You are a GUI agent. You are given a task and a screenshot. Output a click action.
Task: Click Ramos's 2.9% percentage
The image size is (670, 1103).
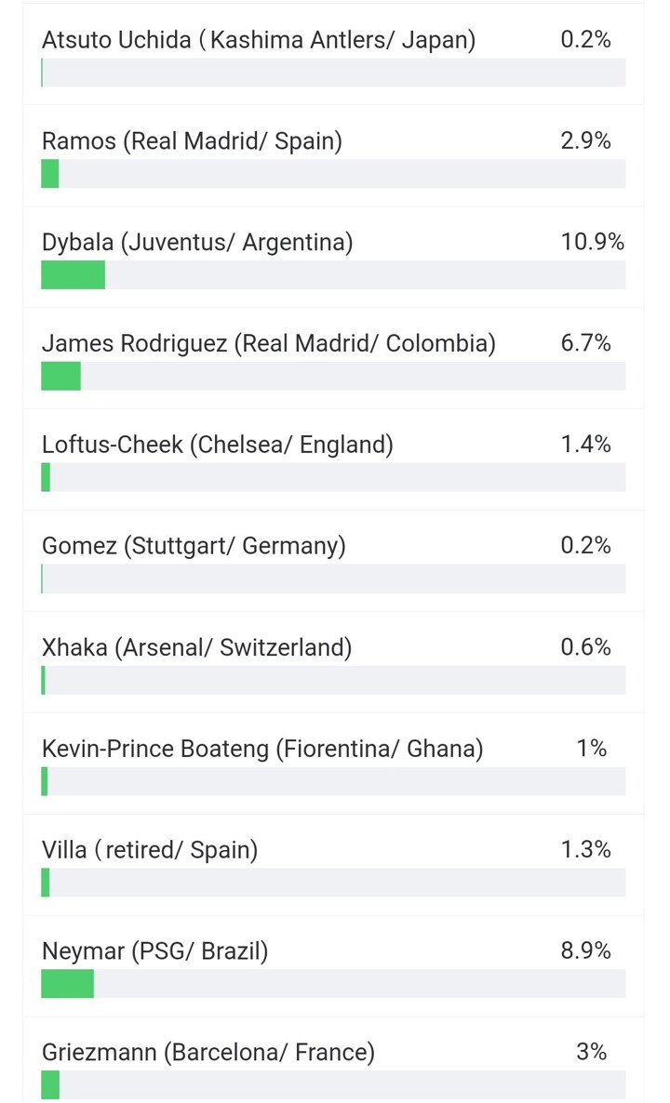click(585, 141)
